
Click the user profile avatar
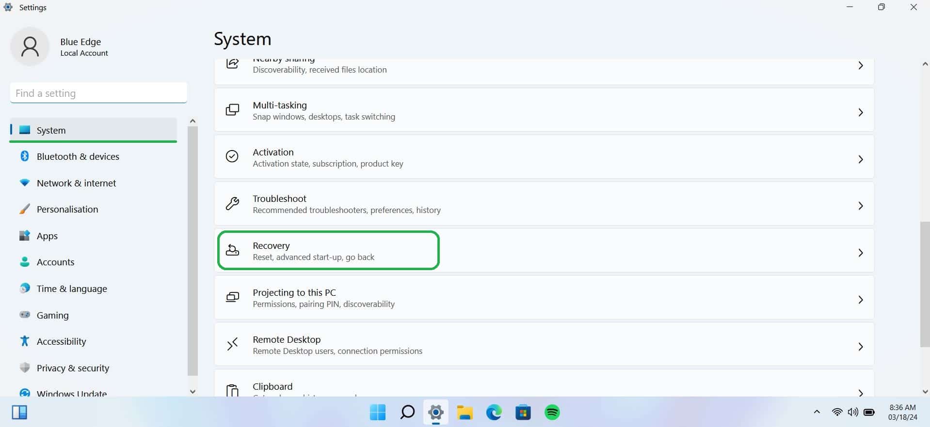[x=30, y=46]
